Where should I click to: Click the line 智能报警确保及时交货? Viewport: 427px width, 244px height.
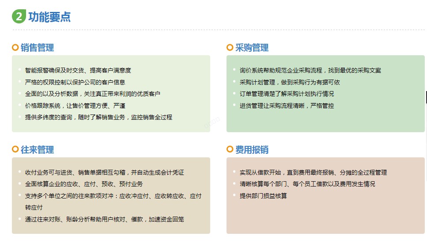pyautogui.click(x=78, y=70)
